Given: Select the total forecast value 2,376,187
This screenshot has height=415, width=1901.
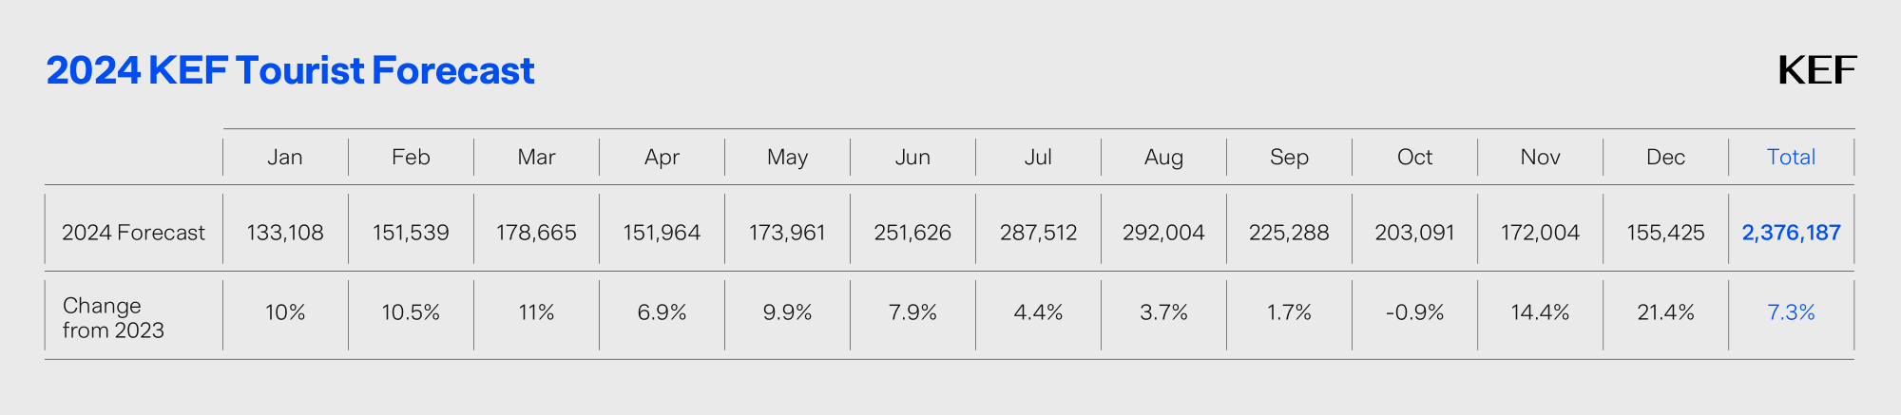Looking at the screenshot, I should 1791,233.
